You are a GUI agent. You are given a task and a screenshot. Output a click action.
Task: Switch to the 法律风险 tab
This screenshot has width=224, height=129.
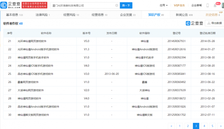pos(43,15)
